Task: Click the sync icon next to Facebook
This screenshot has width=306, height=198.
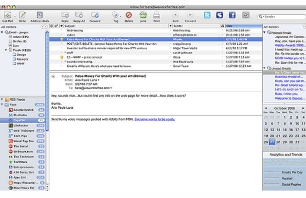Action: [246, 15]
